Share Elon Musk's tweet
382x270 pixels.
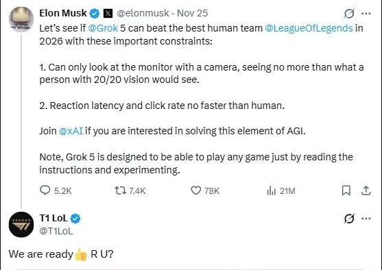click(366, 191)
